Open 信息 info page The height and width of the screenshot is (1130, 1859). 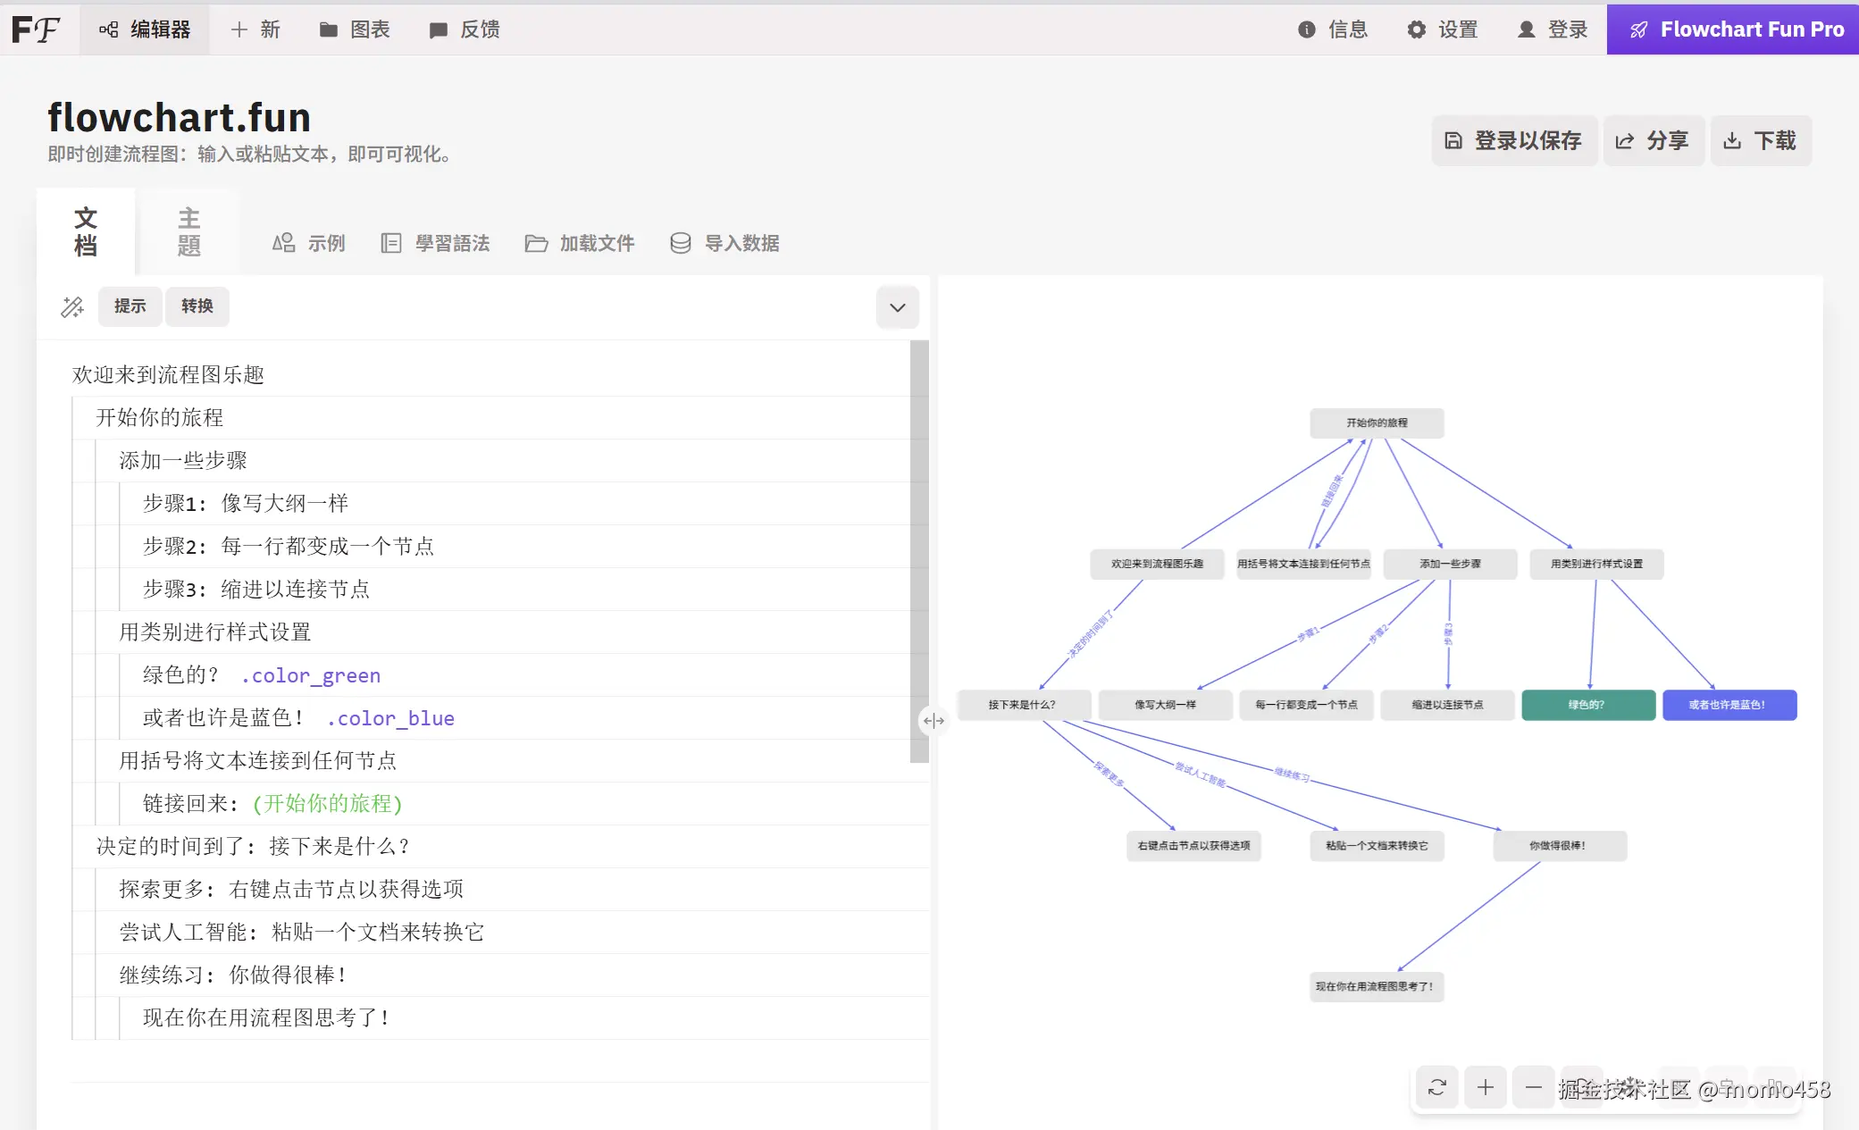pyautogui.click(x=1332, y=29)
